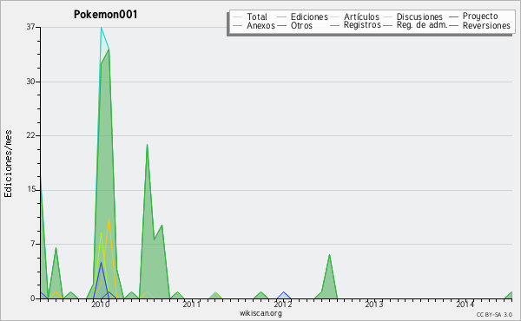Click the blue Registros spike at 2012
The width and height of the screenshot is (521, 321).
283,292
